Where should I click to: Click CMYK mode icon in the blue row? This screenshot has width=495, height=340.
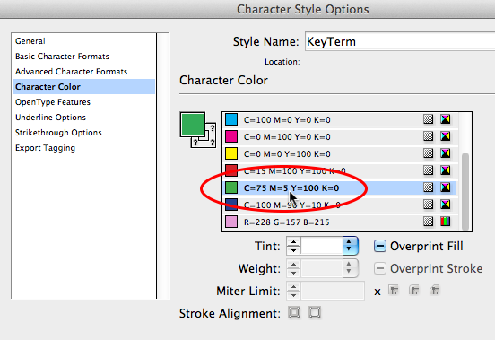pos(446,205)
